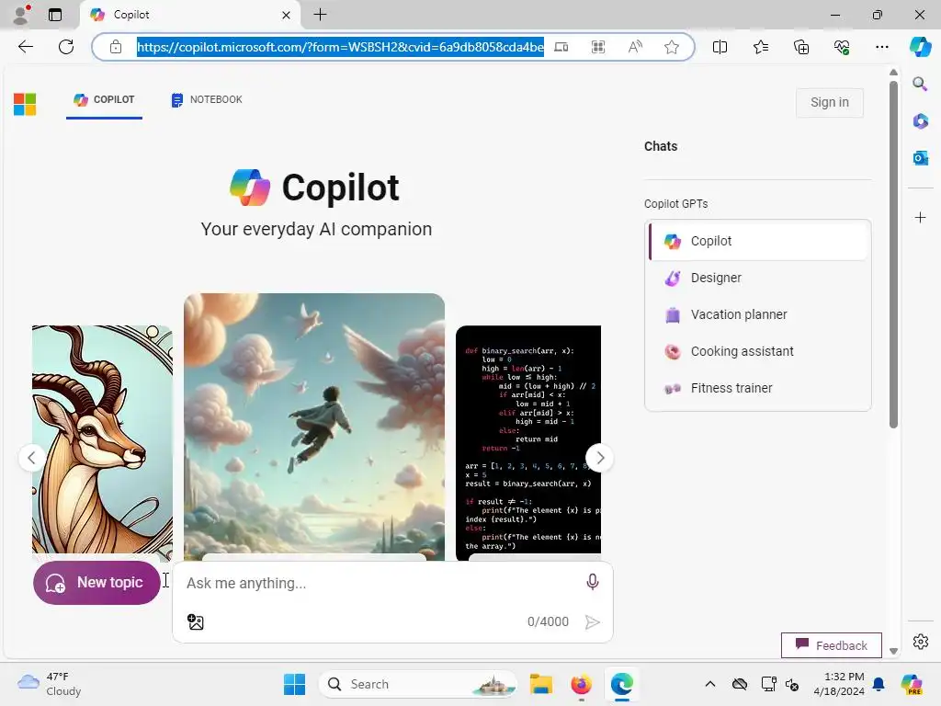The width and height of the screenshot is (941, 706).
Task: Add an image to the chat
Action: (x=196, y=622)
